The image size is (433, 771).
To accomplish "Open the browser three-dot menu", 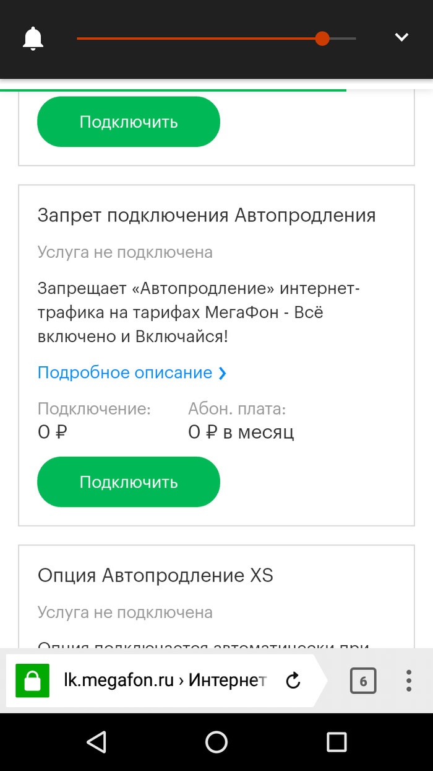I will pos(408,681).
